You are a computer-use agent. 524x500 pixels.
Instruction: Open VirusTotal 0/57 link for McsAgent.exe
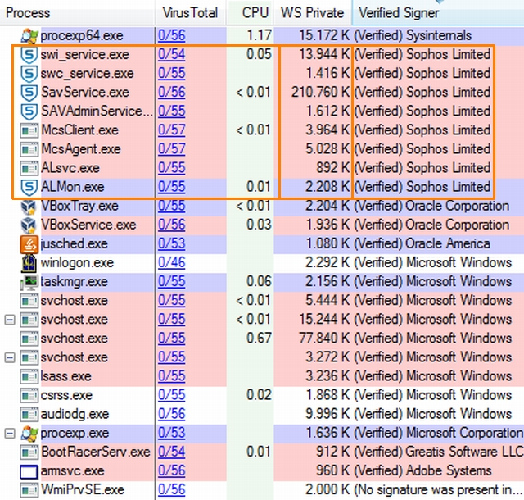coord(172,149)
